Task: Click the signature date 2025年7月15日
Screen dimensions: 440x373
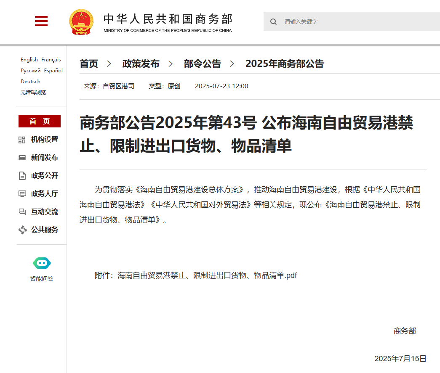Action: [400, 359]
